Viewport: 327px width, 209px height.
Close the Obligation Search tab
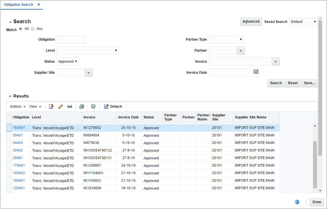point(39,4)
